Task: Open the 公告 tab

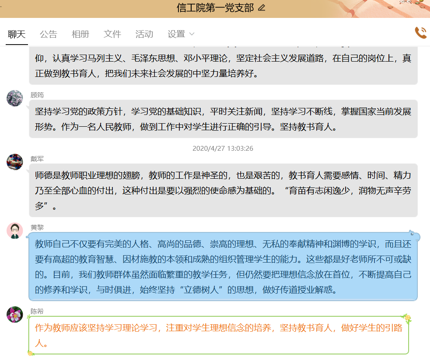Action: pyautogui.click(x=49, y=34)
